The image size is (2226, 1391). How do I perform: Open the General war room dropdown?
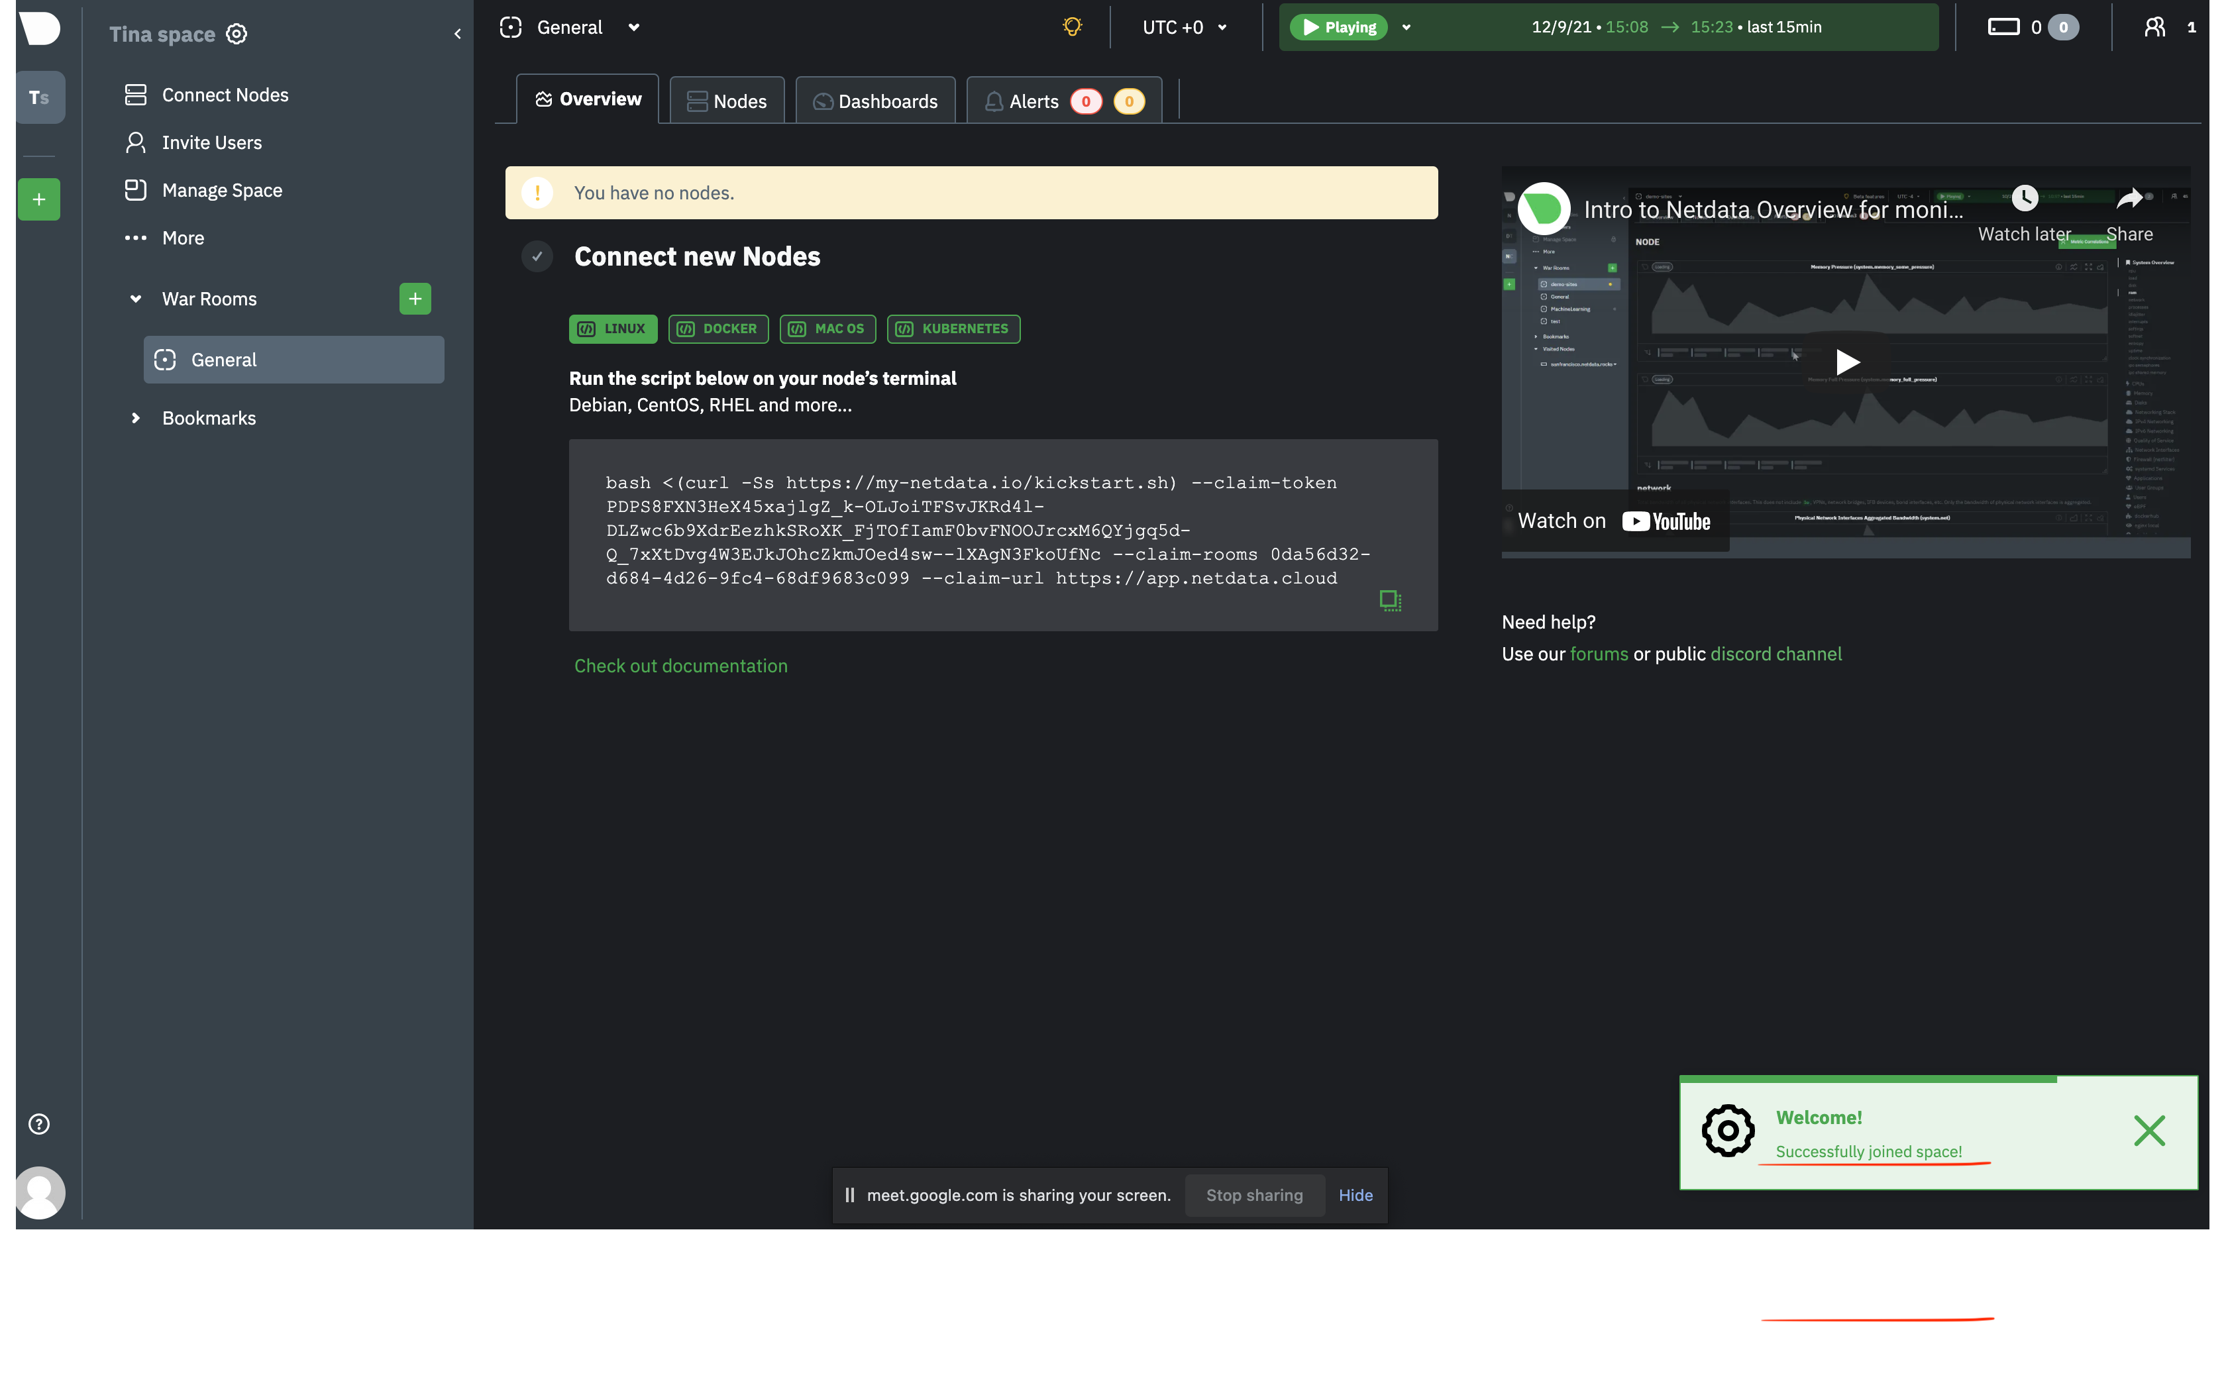(x=633, y=26)
